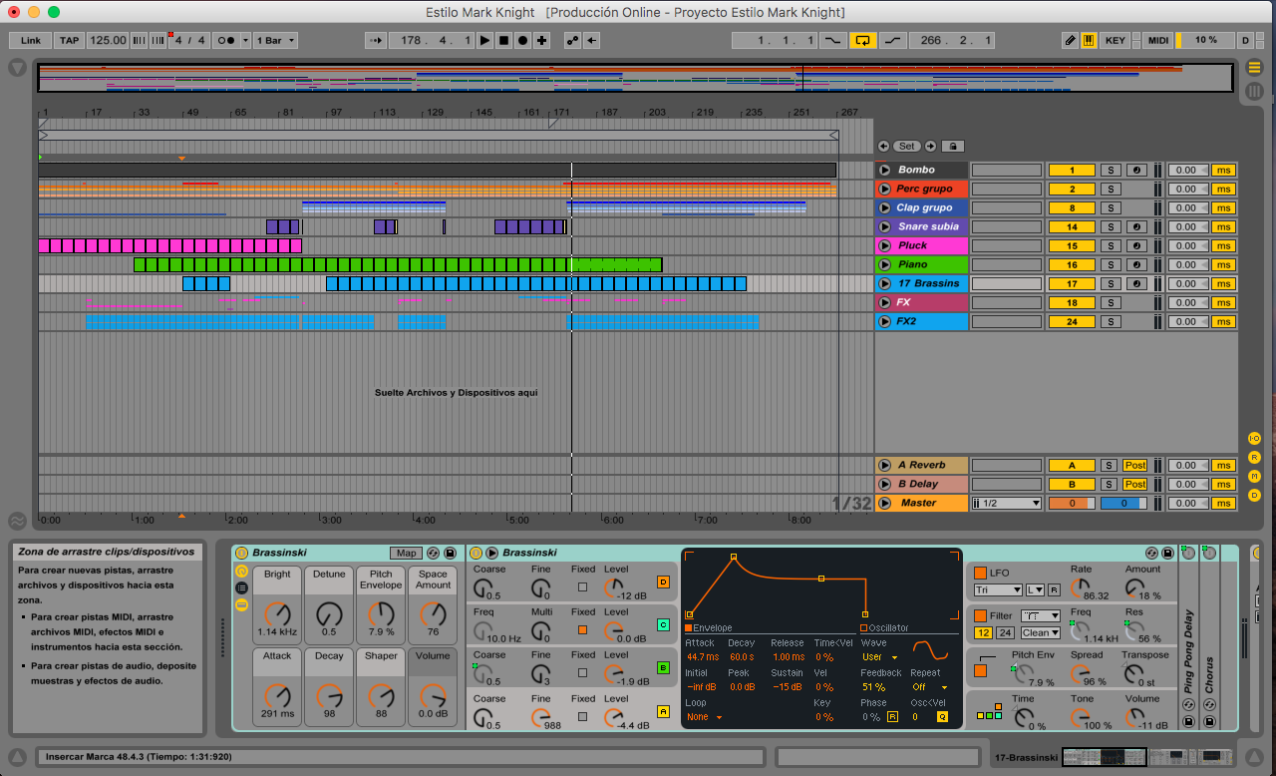Save the Brassinski rack preset icon

450,553
